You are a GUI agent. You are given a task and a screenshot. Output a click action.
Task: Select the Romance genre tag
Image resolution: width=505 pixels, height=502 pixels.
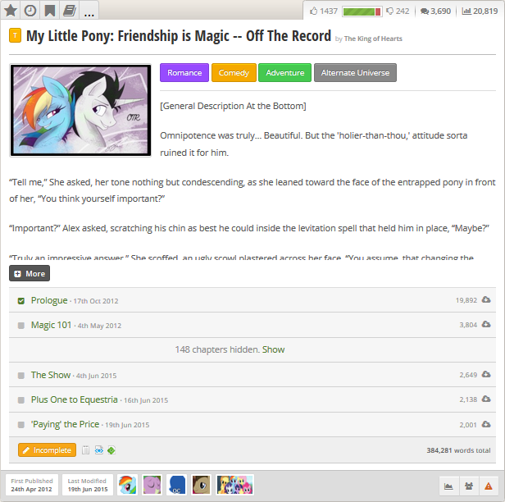click(184, 72)
